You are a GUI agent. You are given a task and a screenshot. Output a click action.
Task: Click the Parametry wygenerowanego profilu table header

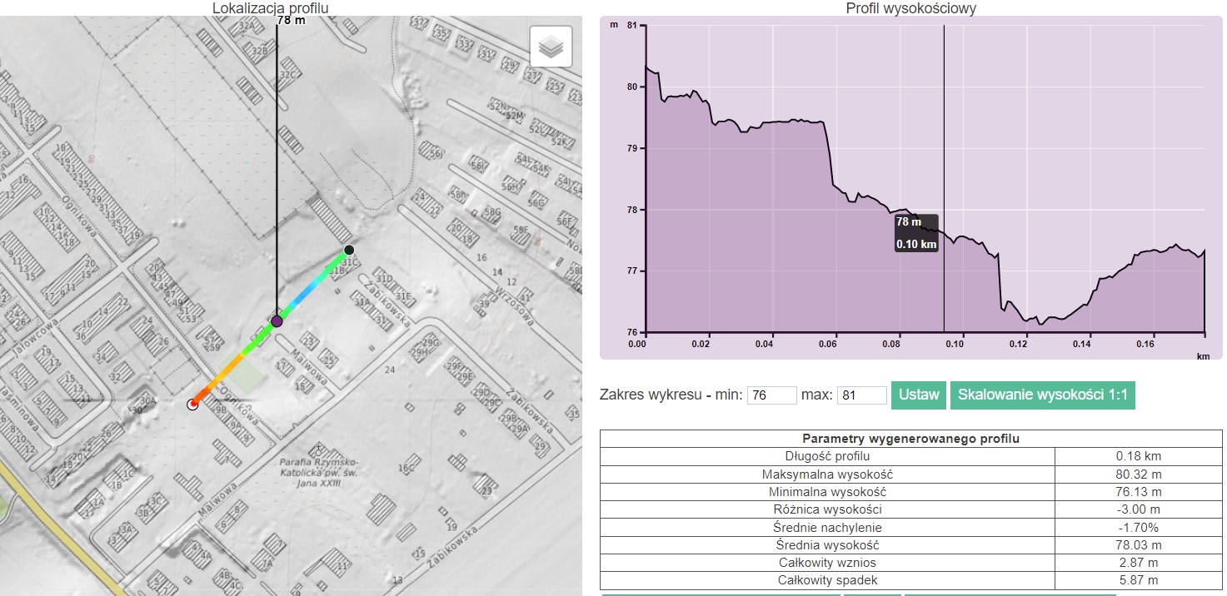tap(910, 439)
